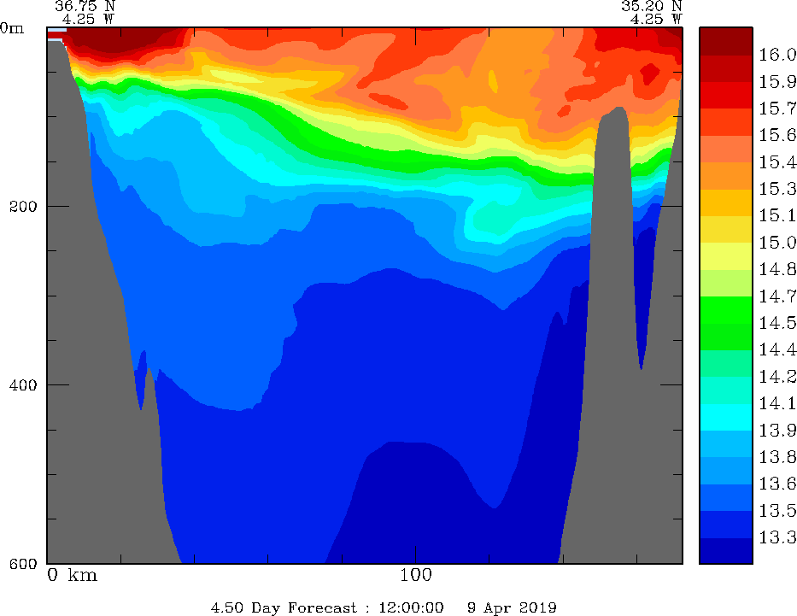Click the 15.3 colorbar label
The width and height of the screenshot is (797, 616).
777,189
